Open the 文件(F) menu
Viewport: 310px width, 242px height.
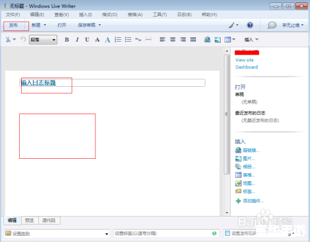tap(13, 15)
